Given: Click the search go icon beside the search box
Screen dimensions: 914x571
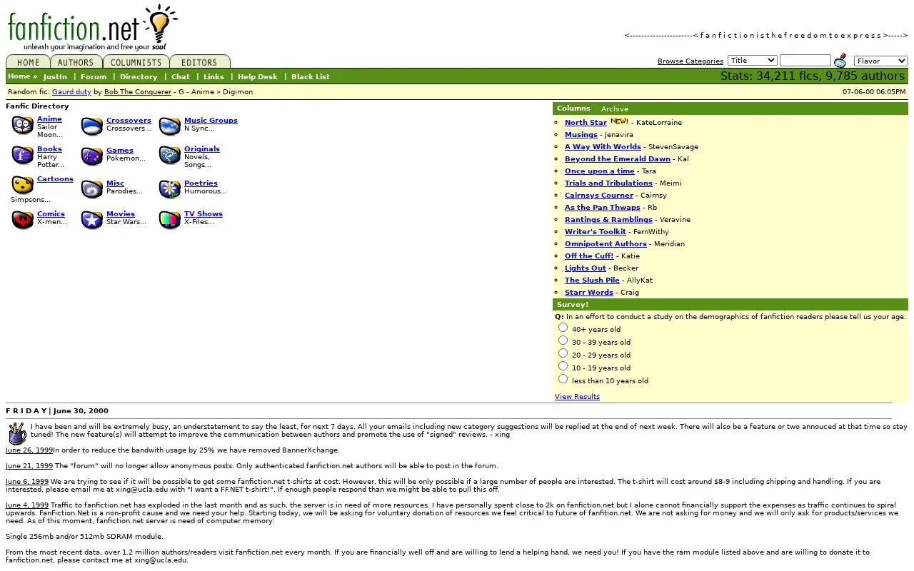Looking at the screenshot, I should (840, 61).
